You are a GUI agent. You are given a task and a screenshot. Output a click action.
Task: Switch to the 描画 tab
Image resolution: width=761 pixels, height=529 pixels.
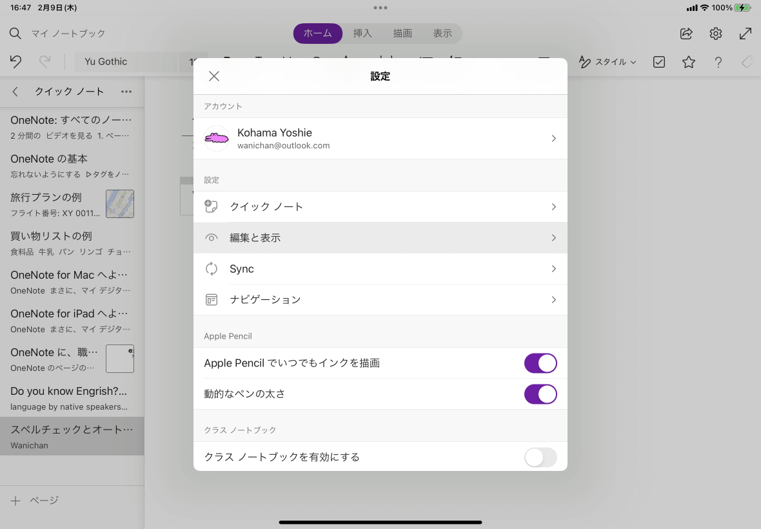(x=402, y=34)
